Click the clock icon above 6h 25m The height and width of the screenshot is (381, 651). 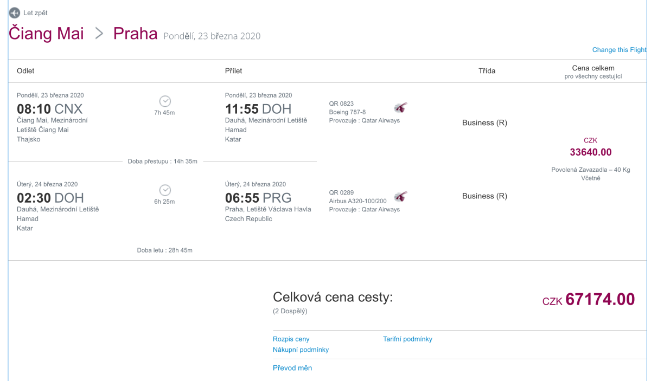[x=165, y=190]
